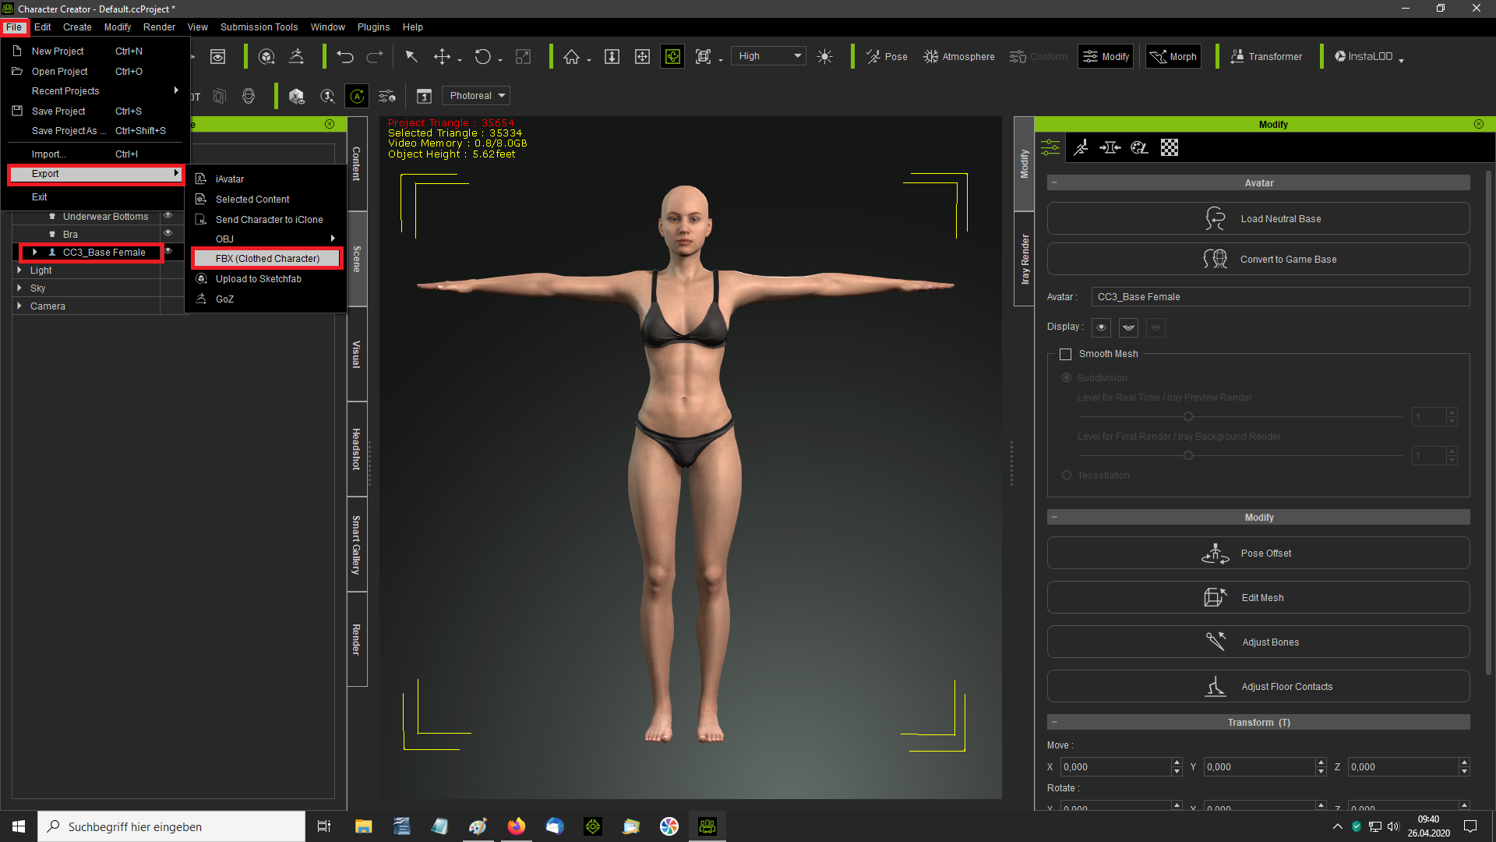Expand the Sky tree node
Image resolution: width=1496 pixels, height=842 pixels.
click(x=19, y=288)
